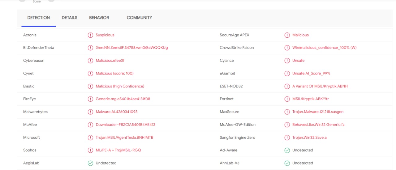Screen dimensions: 396x170
Task: Select the Sophos vendor name
Action: coord(30,150)
